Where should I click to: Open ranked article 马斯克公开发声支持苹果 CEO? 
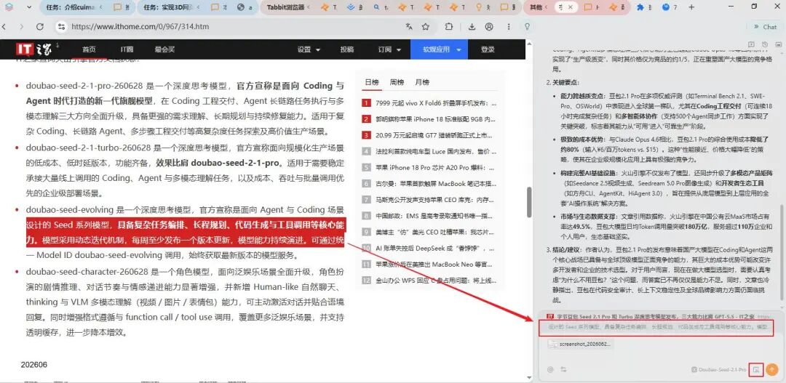pos(436,199)
